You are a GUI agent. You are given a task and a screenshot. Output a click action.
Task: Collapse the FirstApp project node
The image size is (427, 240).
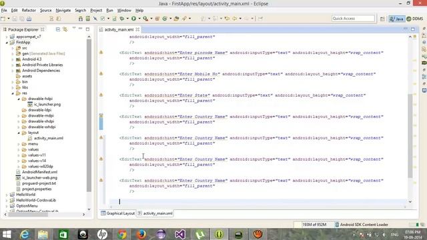(7, 43)
